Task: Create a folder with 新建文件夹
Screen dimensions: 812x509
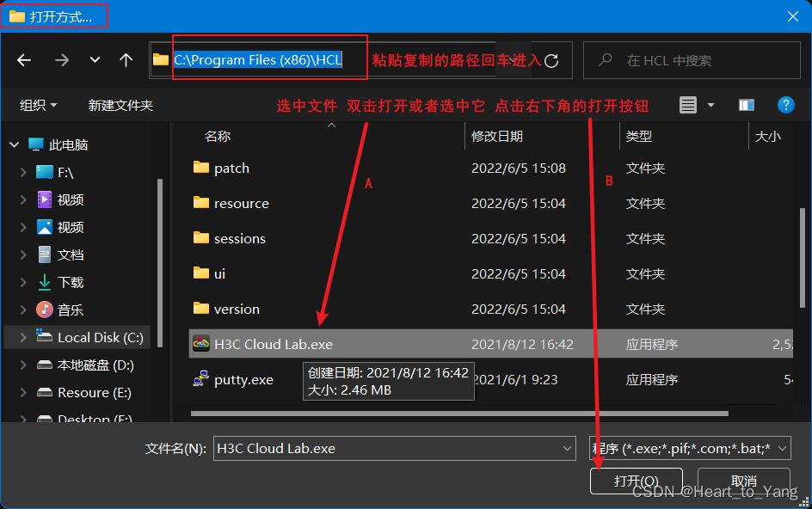Action: coord(120,105)
